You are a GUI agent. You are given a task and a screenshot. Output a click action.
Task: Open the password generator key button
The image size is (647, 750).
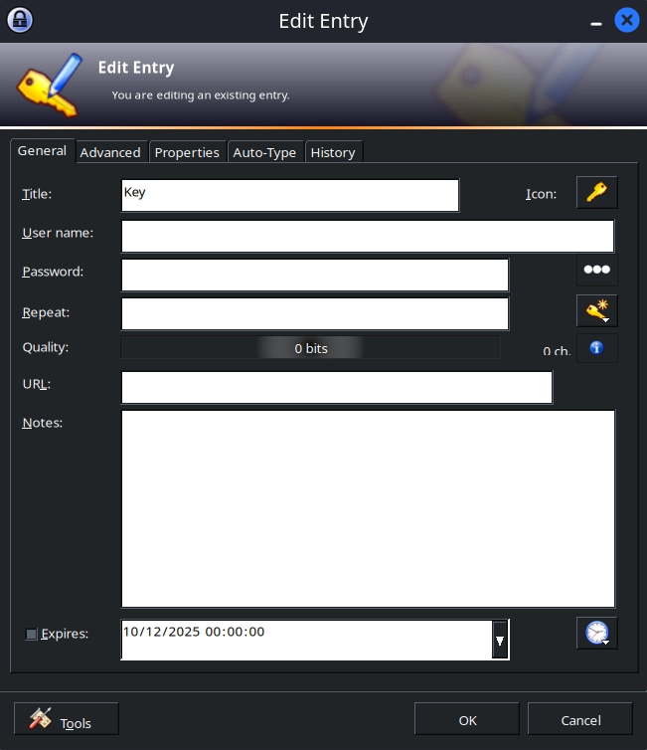596,311
